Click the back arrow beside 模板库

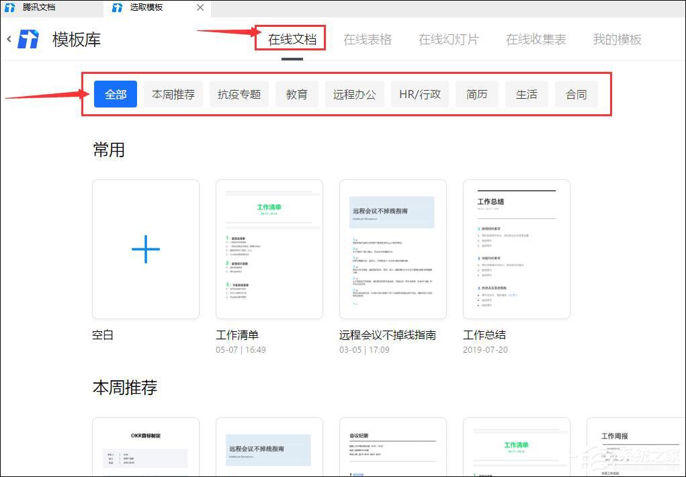tap(9, 39)
